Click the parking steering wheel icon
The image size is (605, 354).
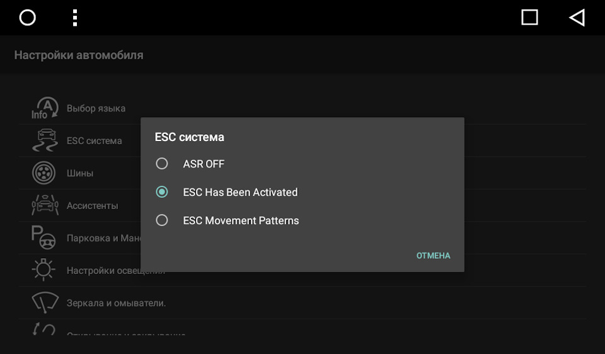tap(43, 237)
